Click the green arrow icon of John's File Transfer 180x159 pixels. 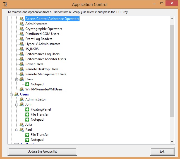pos(27,114)
